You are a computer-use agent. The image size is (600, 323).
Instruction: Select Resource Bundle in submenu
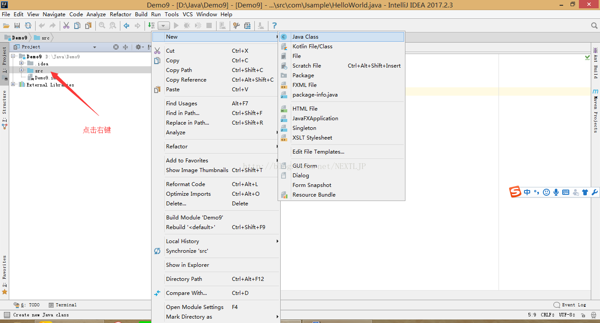click(x=342, y=195)
